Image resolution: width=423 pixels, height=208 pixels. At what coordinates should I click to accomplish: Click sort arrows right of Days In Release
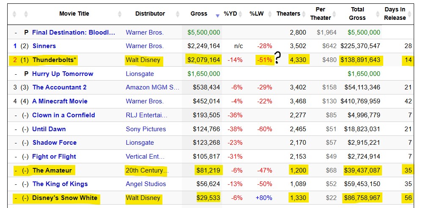coord(409,14)
